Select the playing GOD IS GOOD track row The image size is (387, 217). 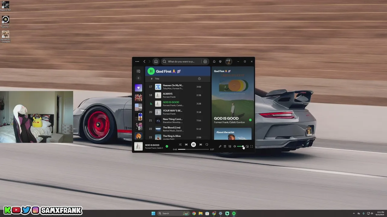coord(178,104)
